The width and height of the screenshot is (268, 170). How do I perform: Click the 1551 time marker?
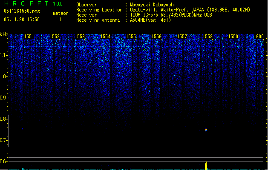29,37
